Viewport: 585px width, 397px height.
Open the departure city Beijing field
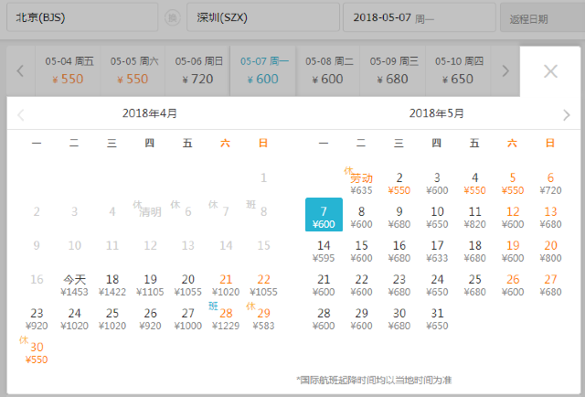click(82, 17)
